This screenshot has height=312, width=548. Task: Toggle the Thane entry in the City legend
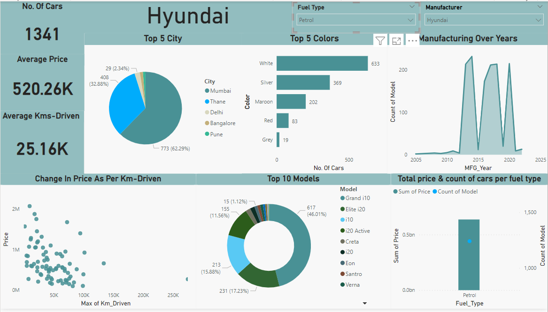(218, 101)
